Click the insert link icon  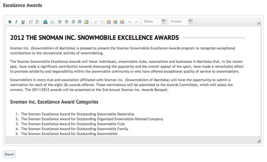(x=45, y=22)
